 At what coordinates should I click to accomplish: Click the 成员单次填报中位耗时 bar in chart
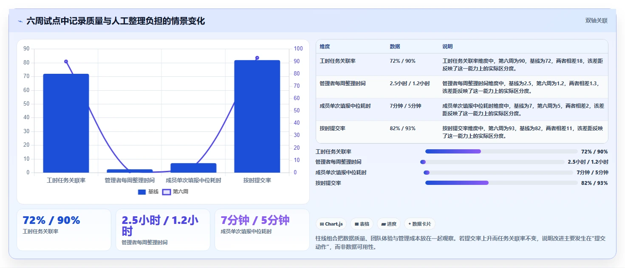[x=193, y=168]
